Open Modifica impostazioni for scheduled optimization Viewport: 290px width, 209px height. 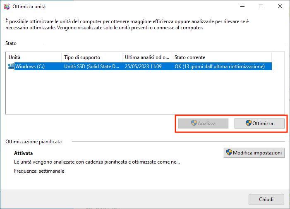254,153
